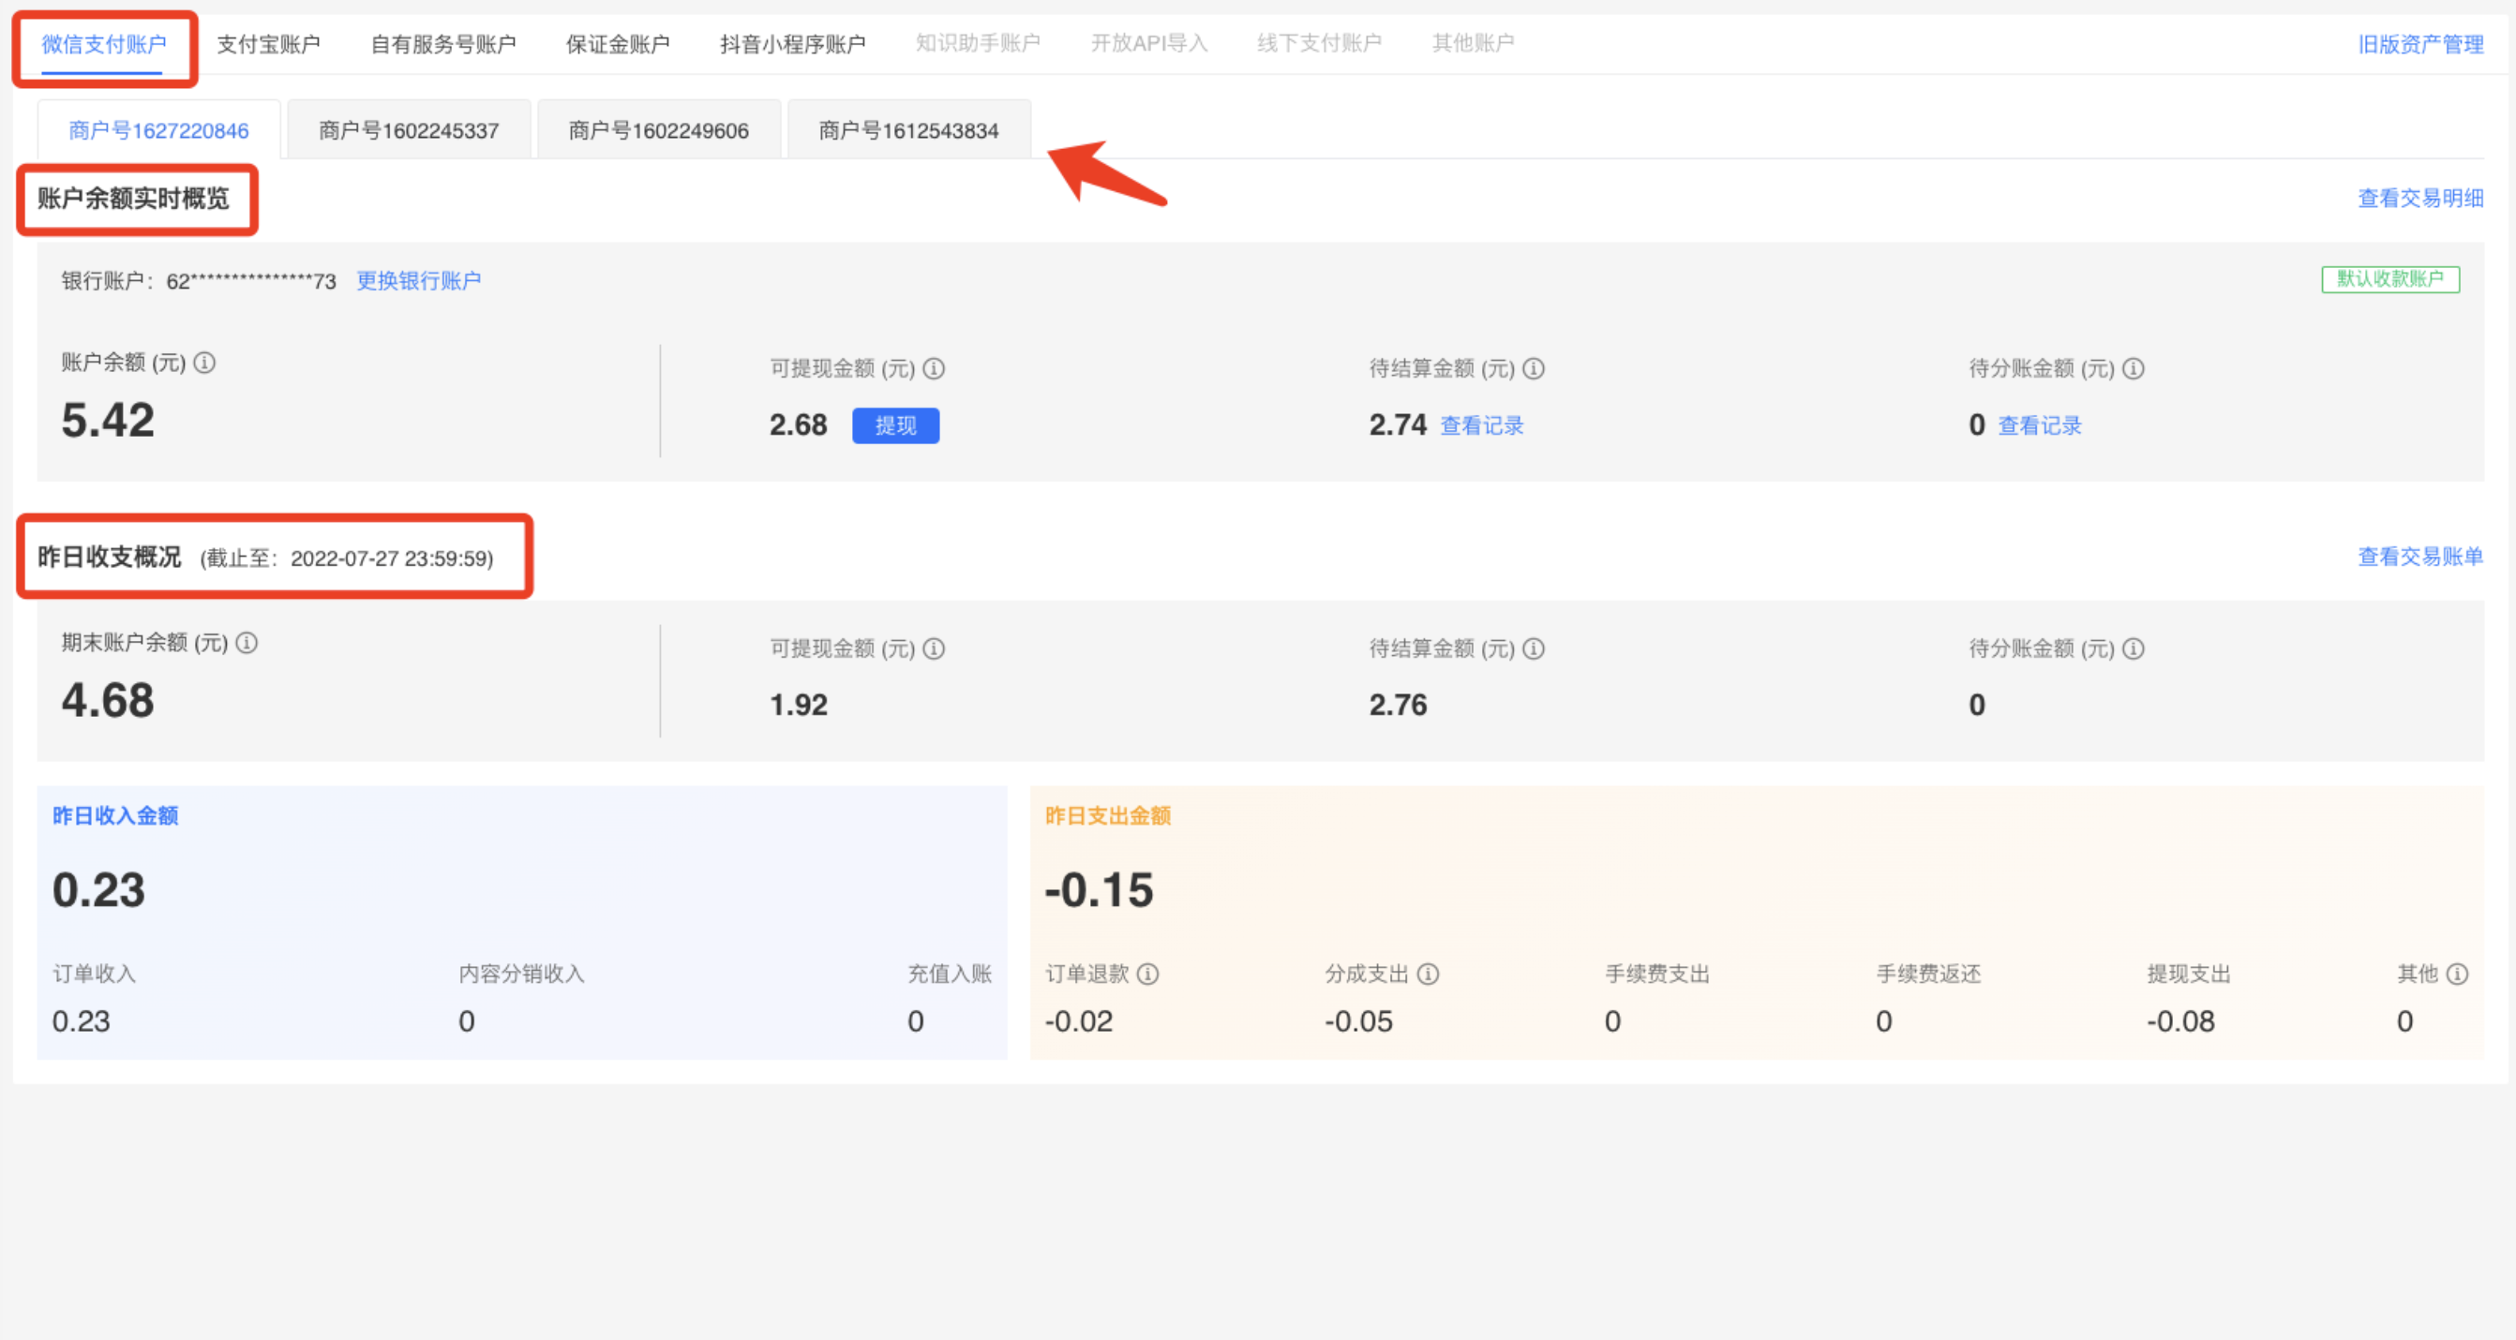Open 旧版资产管理 link
Viewport: 2516px width, 1340px height.
point(2420,45)
